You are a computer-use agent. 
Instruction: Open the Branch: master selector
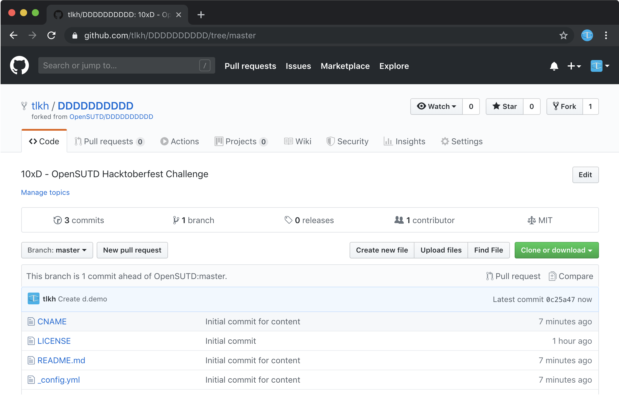[x=57, y=250]
